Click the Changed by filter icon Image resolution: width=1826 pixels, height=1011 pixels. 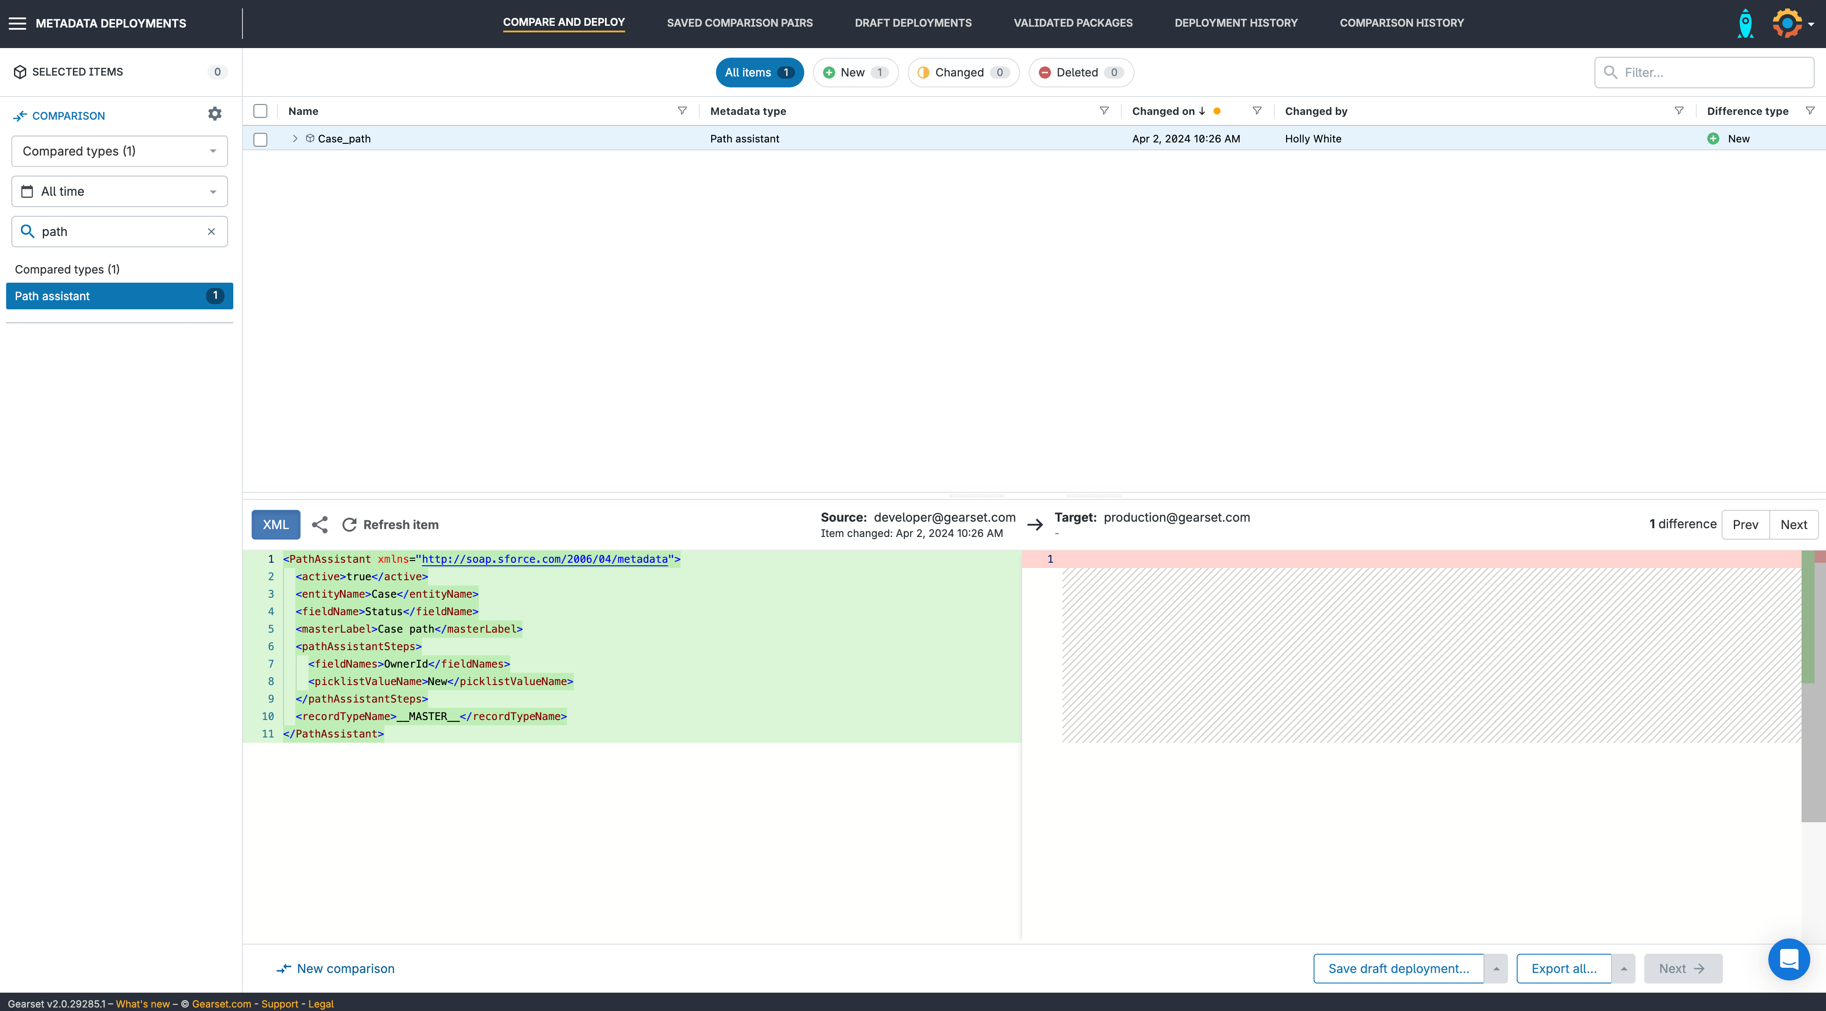tap(1678, 111)
